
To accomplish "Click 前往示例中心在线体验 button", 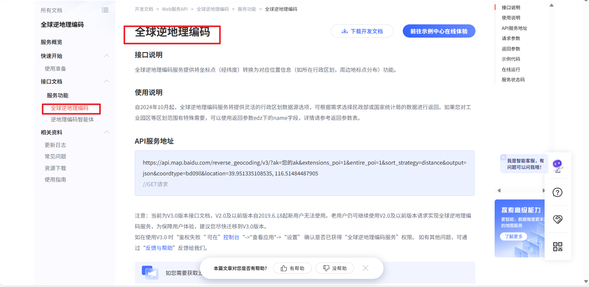I will [x=439, y=31].
